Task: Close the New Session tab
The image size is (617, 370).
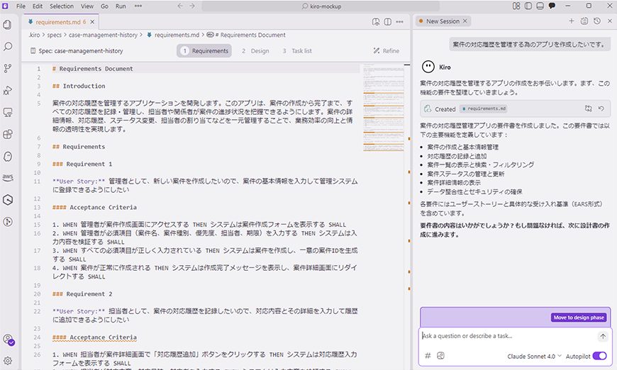Action: (x=465, y=21)
